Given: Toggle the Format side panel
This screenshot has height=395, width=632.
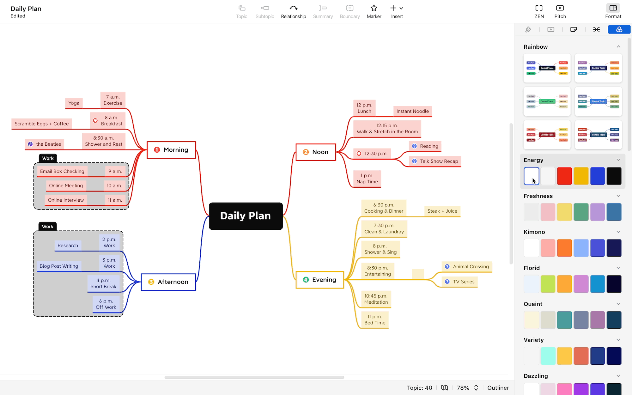Looking at the screenshot, I should point(613,12).
